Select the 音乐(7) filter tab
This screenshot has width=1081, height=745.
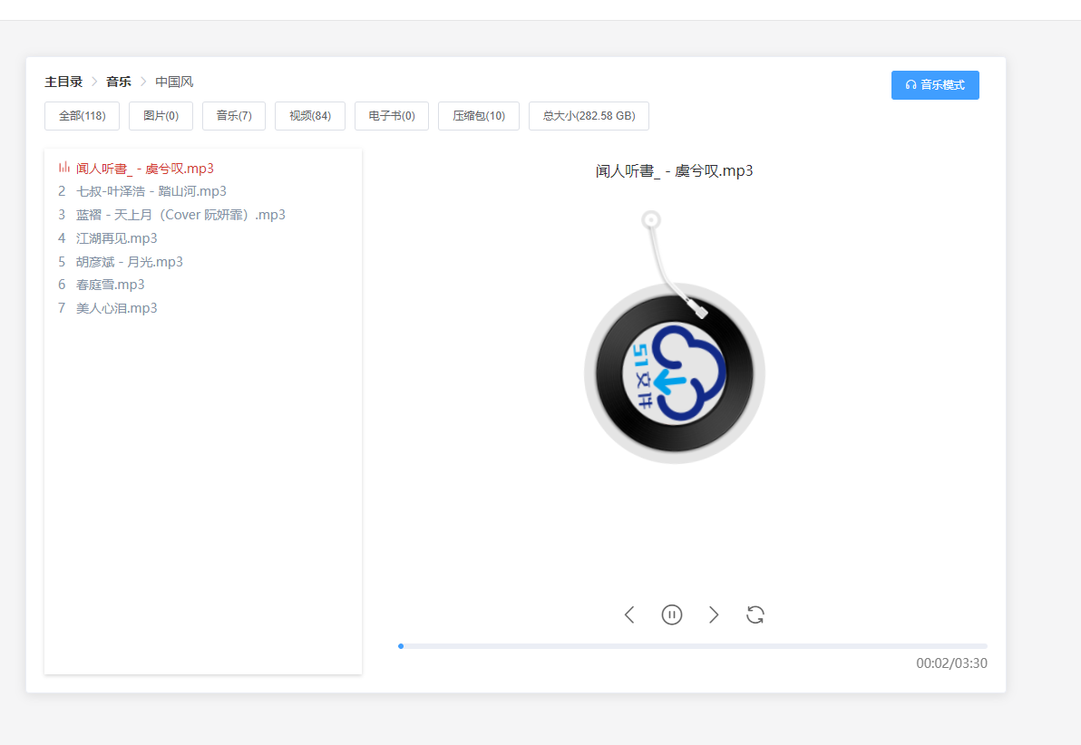point(234,116)
